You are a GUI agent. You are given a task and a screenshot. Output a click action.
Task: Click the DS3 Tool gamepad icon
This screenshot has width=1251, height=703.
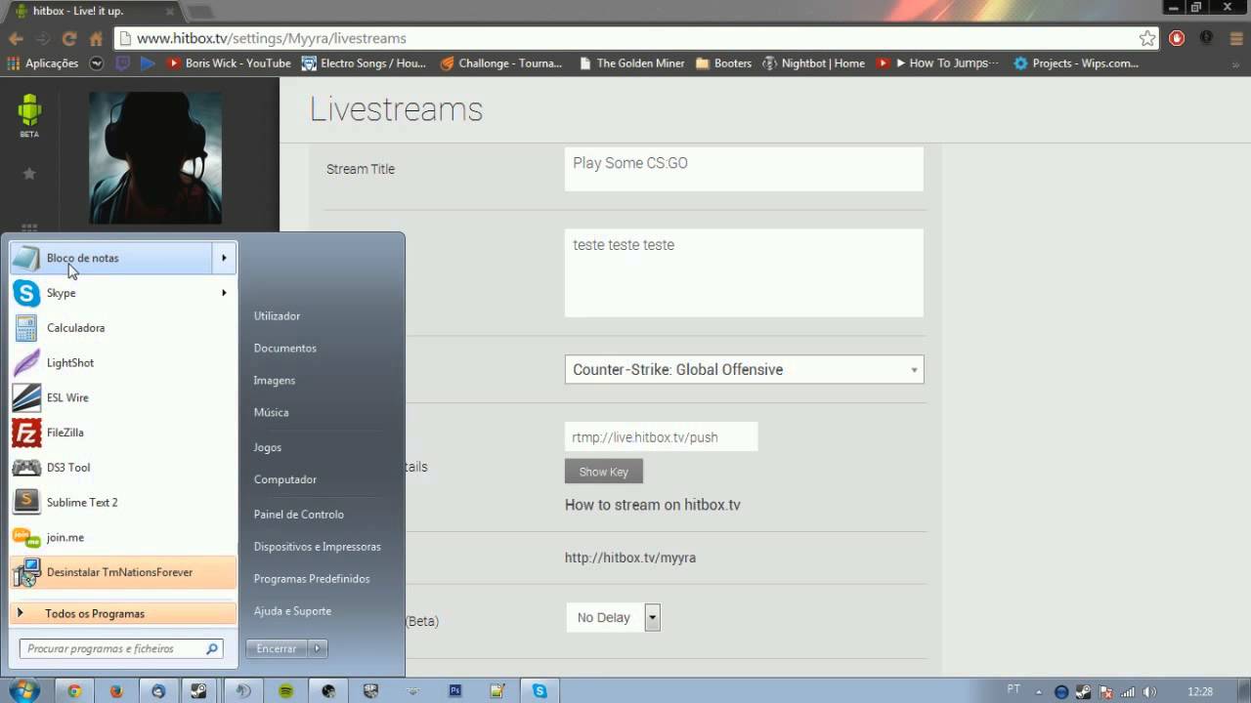26,468
